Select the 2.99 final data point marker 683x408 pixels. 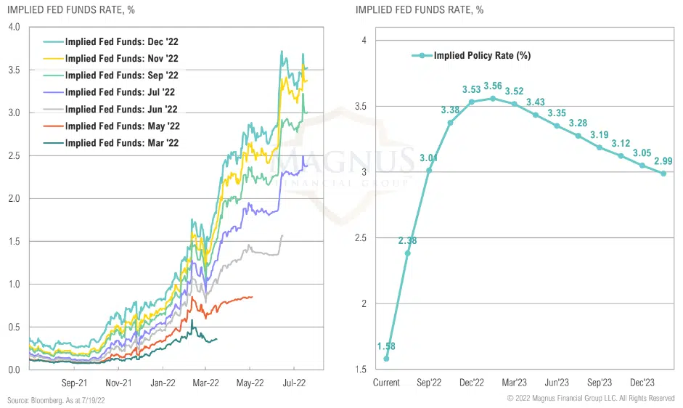click(663, 173)
